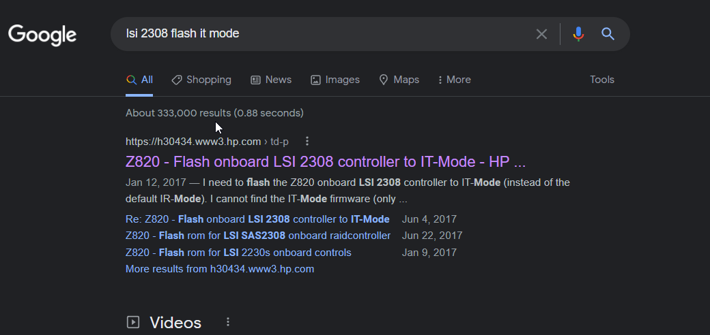This screenshot has width=710, height=335.
Task: Clear the search box with X icon
Action: point(541,34)
